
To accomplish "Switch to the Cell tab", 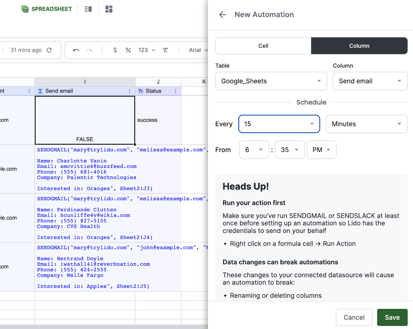I will pos(263,46).
